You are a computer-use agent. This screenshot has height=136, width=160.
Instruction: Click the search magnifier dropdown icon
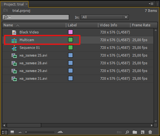click(7, 17)
